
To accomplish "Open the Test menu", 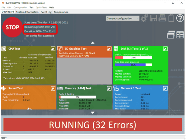I will [32, 8].
